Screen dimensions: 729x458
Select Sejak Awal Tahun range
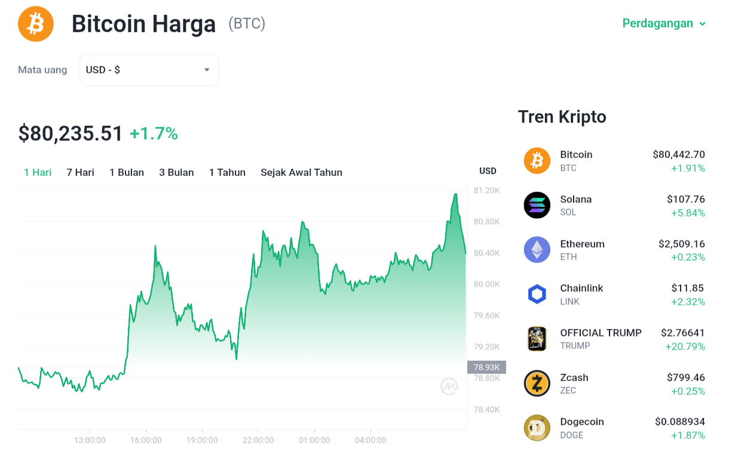(301, 172)
